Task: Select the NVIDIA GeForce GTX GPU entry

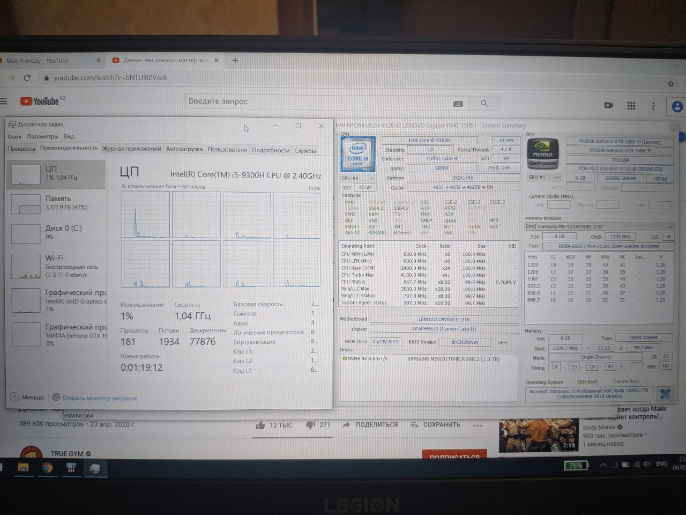Action: [x=56, y=334]
